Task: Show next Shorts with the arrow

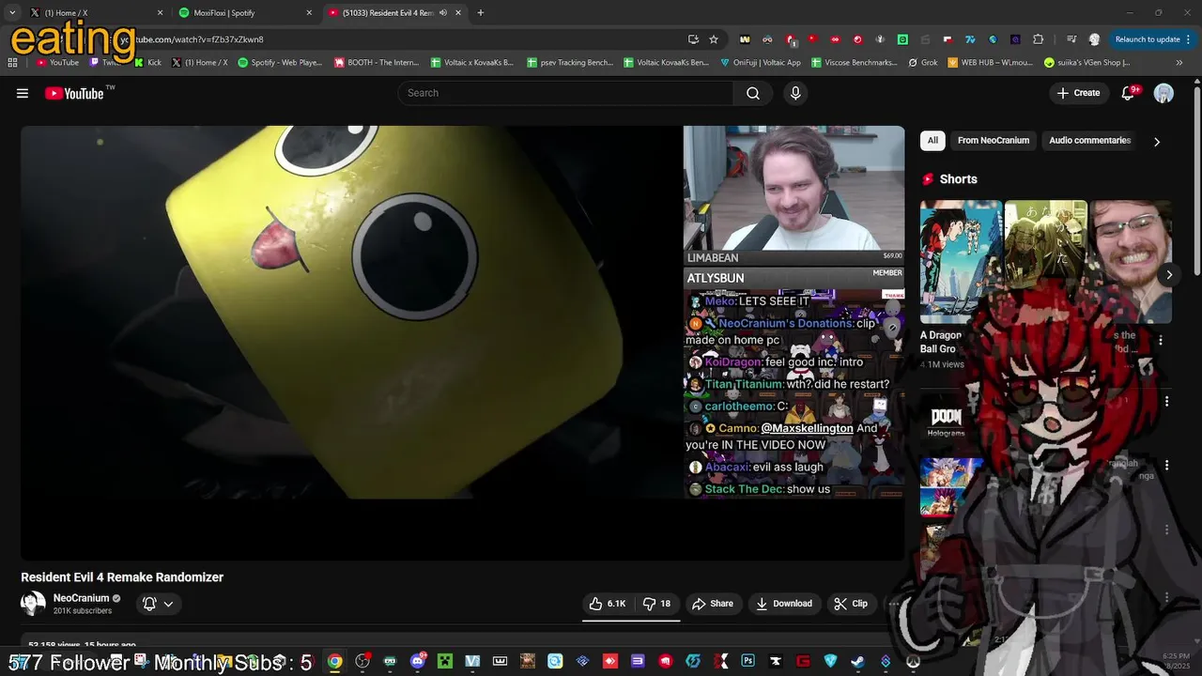Action: coord(1169,275)
